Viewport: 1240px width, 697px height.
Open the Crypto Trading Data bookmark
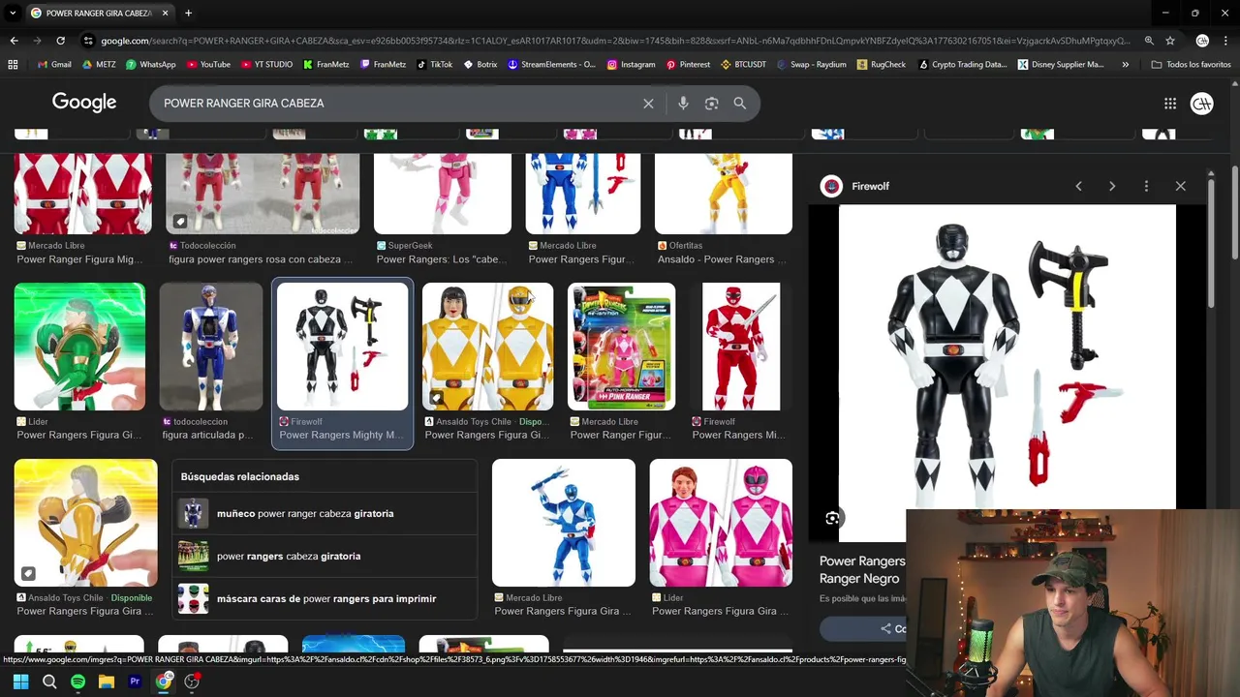pos(962,65)
